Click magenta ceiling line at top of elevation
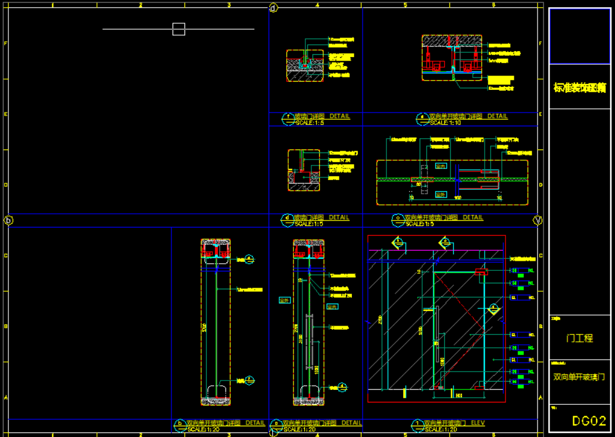 click(x=435, y=250)
